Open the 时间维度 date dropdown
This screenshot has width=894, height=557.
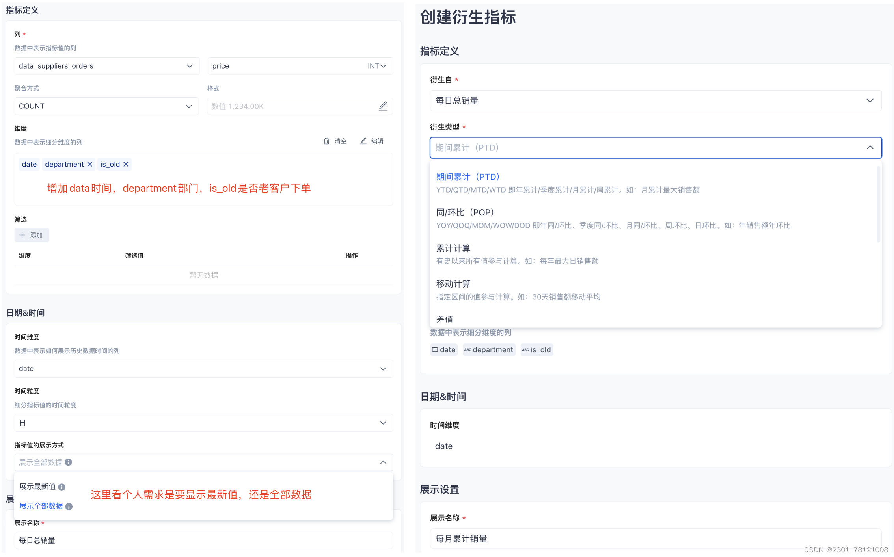pyautogui.click(x=203, y=369)
